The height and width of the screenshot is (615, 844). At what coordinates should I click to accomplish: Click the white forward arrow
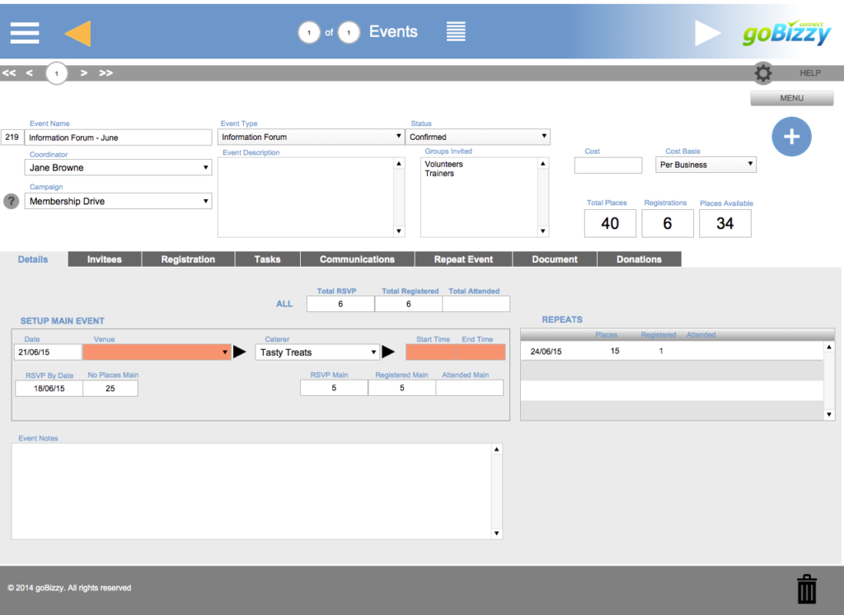tap(707, 33)
